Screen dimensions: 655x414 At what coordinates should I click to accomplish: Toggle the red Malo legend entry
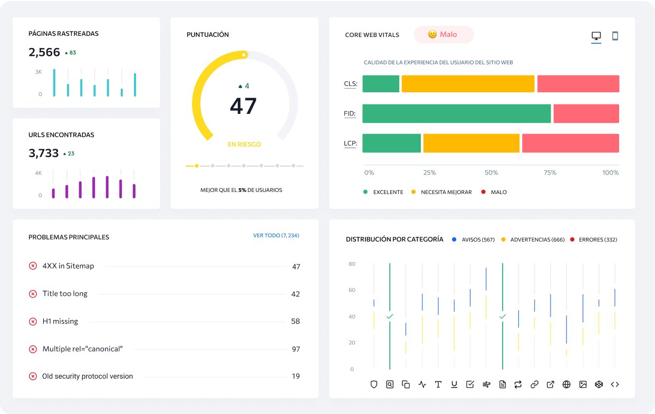[494, 192]
